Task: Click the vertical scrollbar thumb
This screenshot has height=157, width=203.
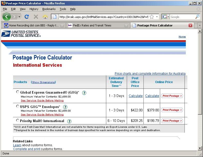Action: click(200, 74)
